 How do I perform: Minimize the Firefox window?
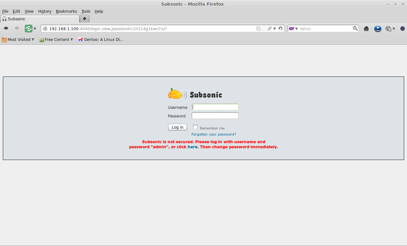[x=388, y=4]
